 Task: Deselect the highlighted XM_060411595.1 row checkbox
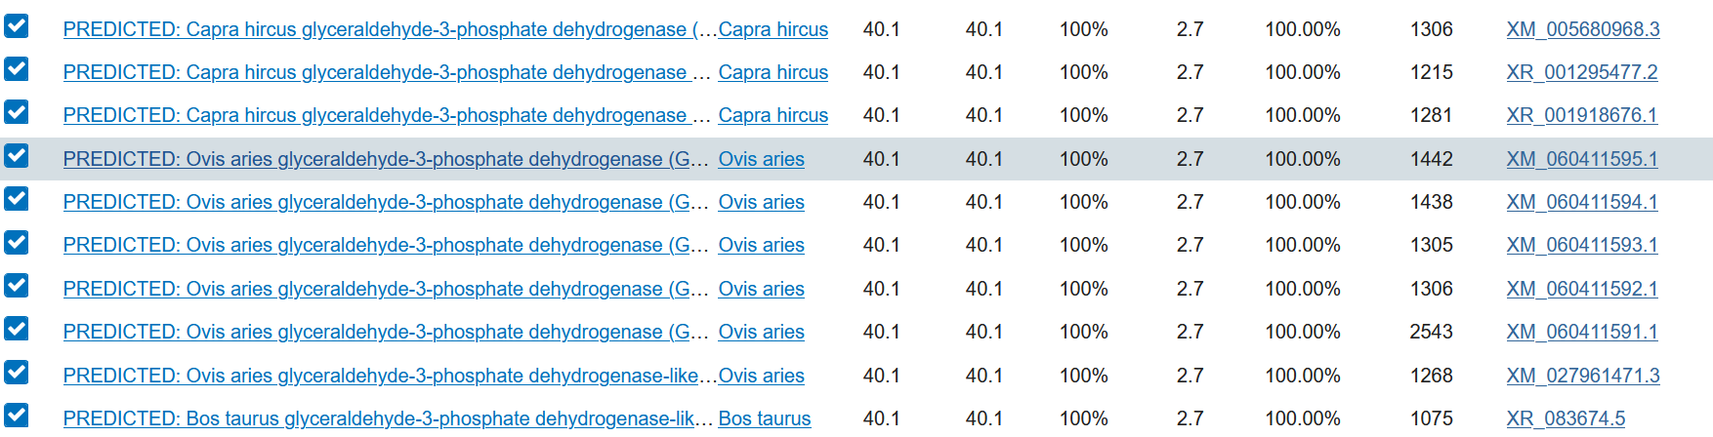[x=17, y=156]
